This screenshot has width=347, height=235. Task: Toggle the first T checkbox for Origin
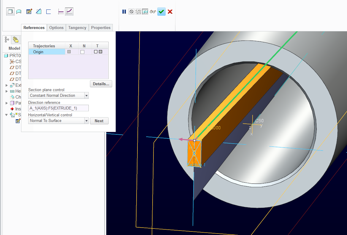coord(95,51)
